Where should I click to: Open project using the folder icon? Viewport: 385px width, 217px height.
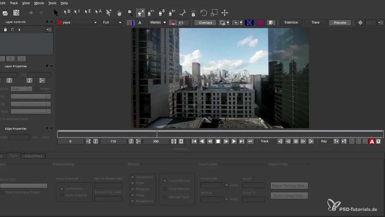(5, 13)
